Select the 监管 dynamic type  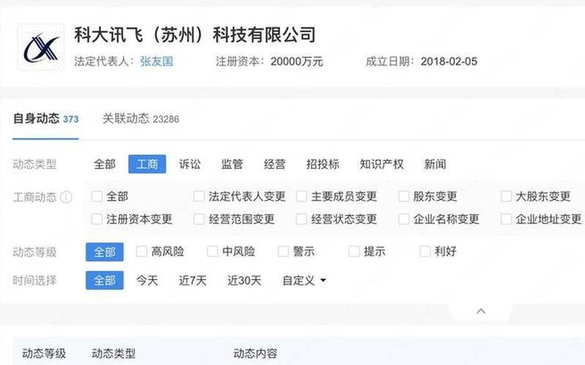click(232, 164)
